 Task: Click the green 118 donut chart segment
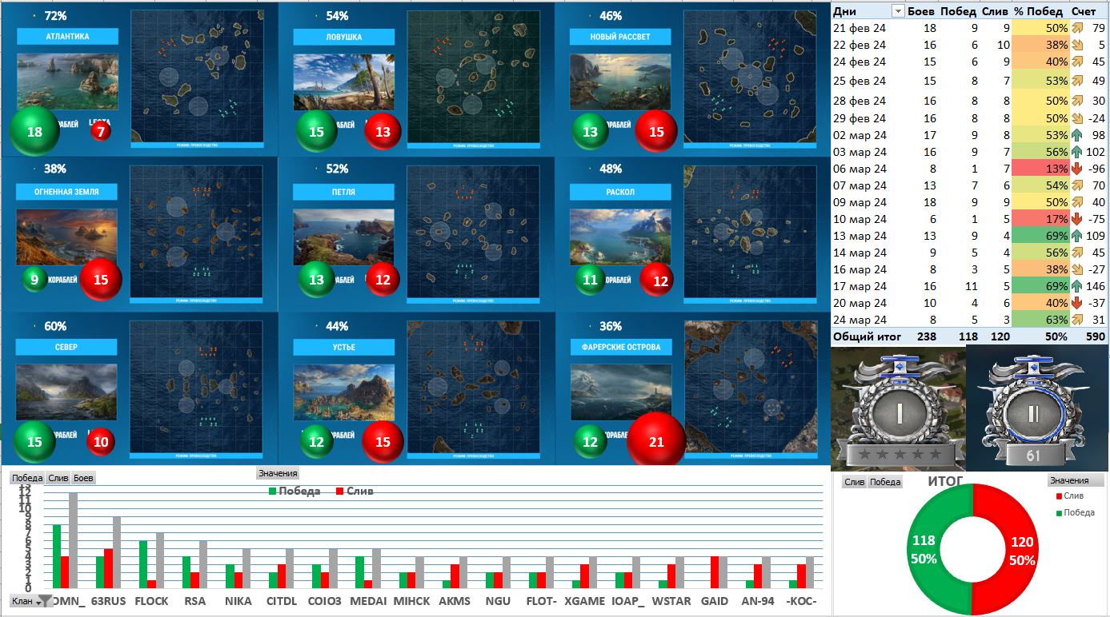tap(922, 551)
